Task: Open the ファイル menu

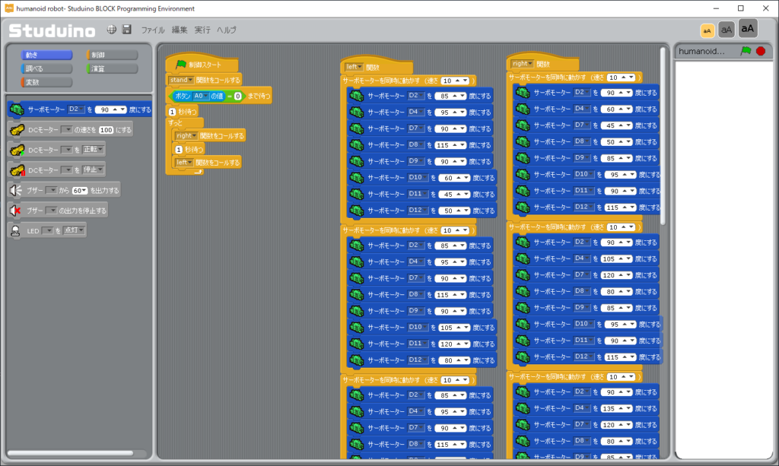Action: pyautogui.click(x=153, y=30)
